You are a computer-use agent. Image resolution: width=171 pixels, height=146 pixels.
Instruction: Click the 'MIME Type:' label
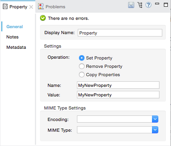point(60,130)
